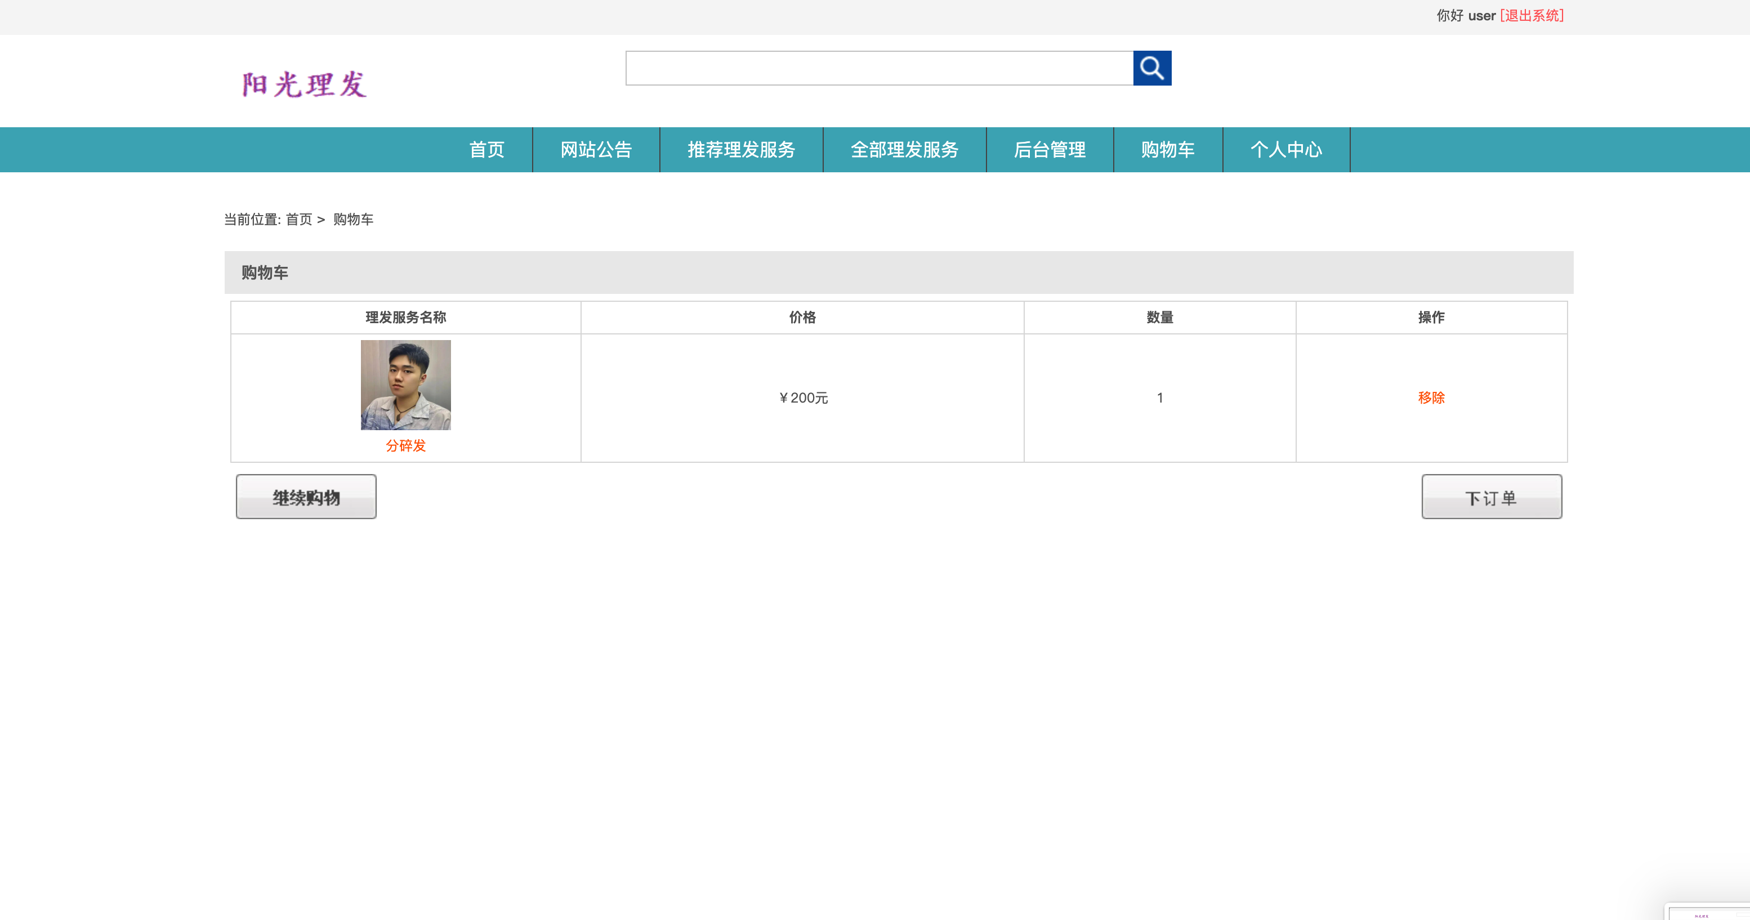
Task: Visit the 个人中心 page
Action: pos(1286,149)
